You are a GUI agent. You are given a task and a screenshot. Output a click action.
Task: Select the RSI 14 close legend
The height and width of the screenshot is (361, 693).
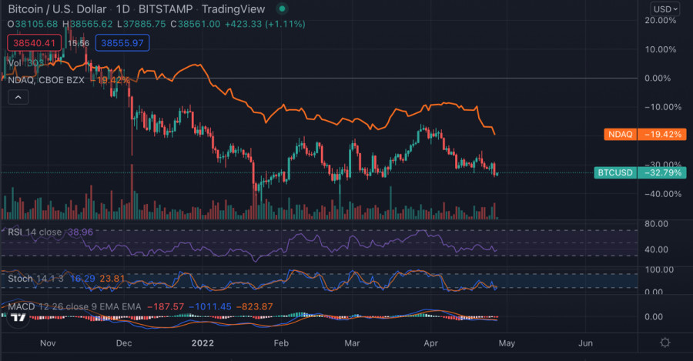(x=35, y=232)
